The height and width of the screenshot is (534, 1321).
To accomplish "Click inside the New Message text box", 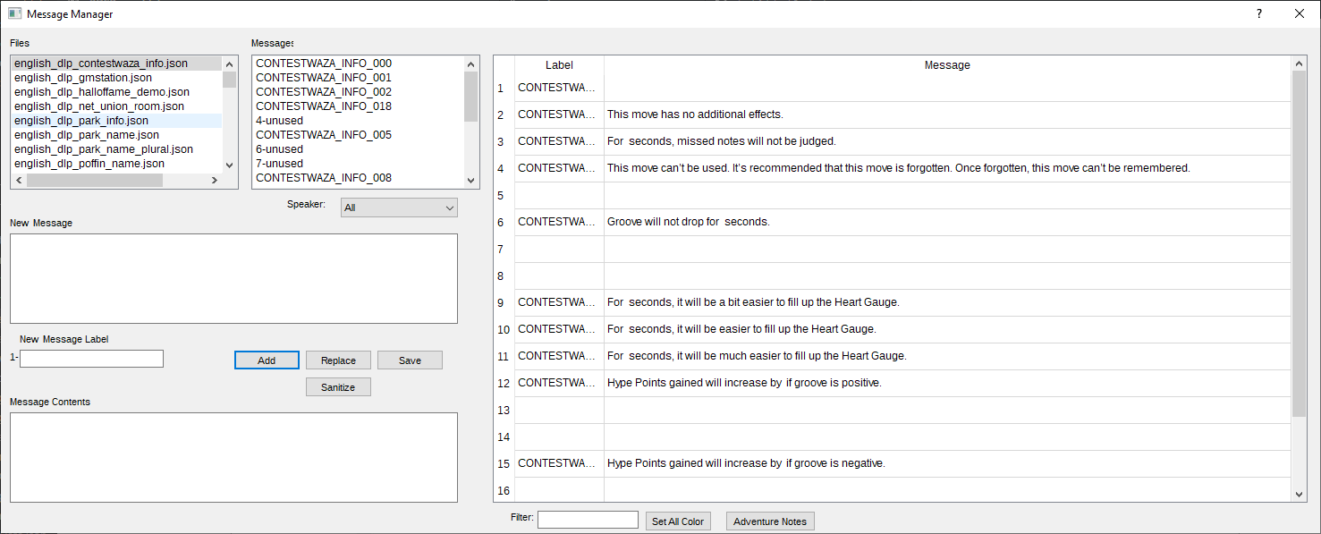I will click(x=233, y=278).
